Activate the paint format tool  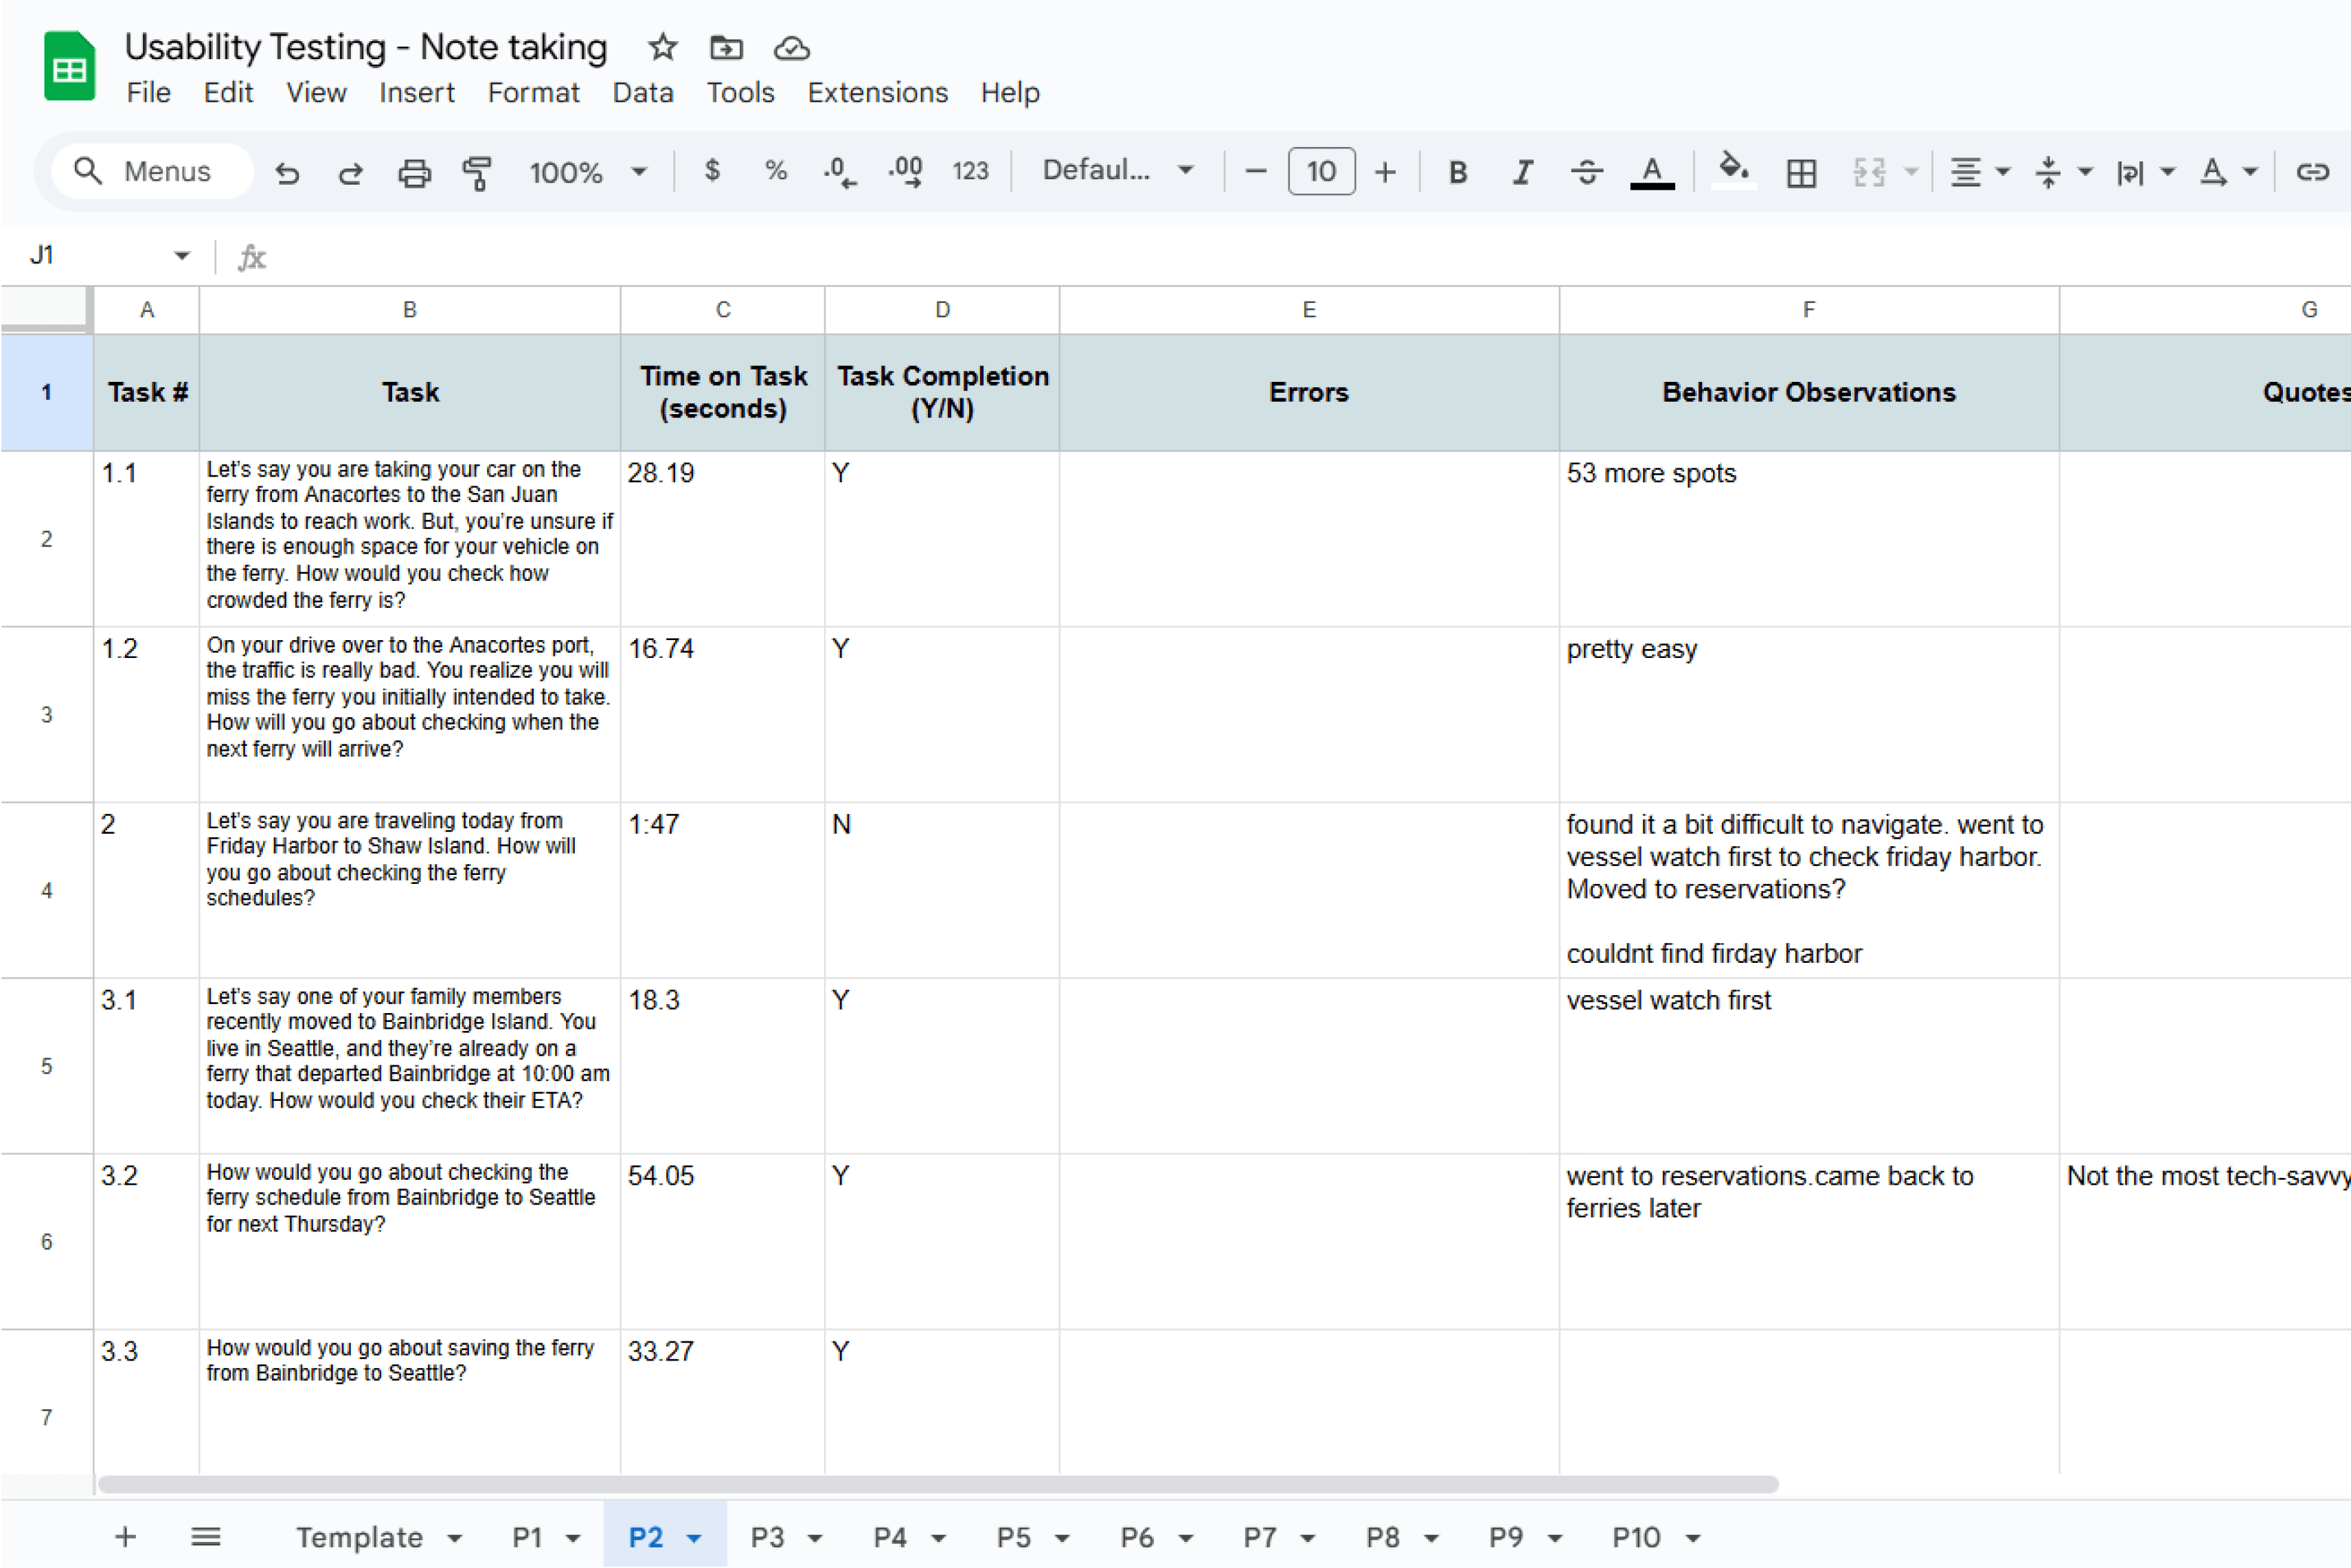tap(477, 172)
